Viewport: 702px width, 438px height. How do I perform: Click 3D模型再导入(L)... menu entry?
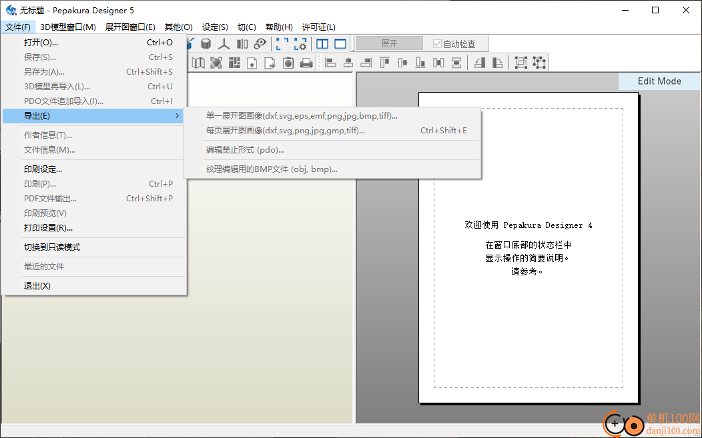click(93, 87)
